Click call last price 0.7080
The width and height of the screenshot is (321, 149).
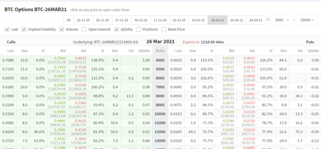point(8,60)
